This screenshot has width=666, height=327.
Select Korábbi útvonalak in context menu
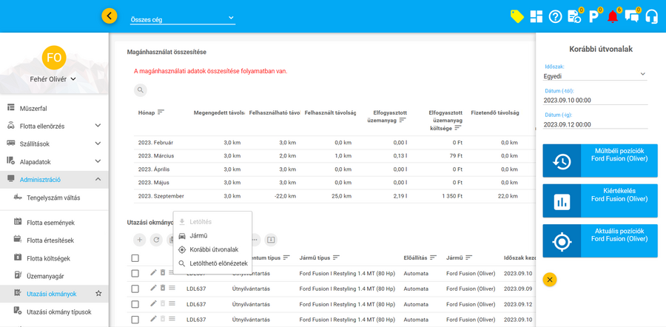click(x=213, y=249)
